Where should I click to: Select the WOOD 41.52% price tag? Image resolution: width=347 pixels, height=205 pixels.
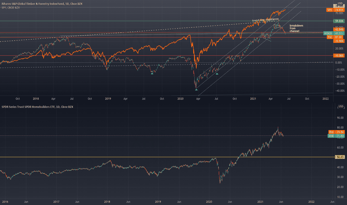[x=334, y=33]
